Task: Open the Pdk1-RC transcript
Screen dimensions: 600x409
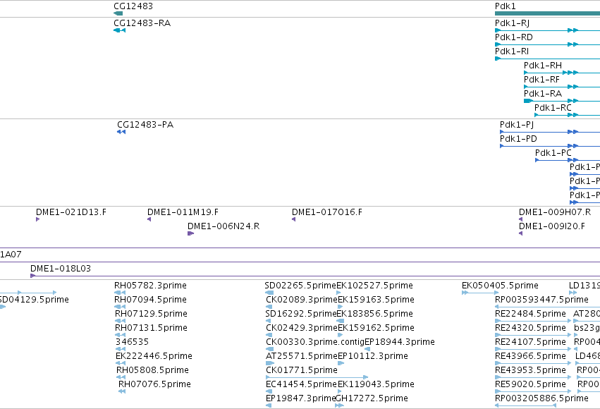Action: (553, 108)
